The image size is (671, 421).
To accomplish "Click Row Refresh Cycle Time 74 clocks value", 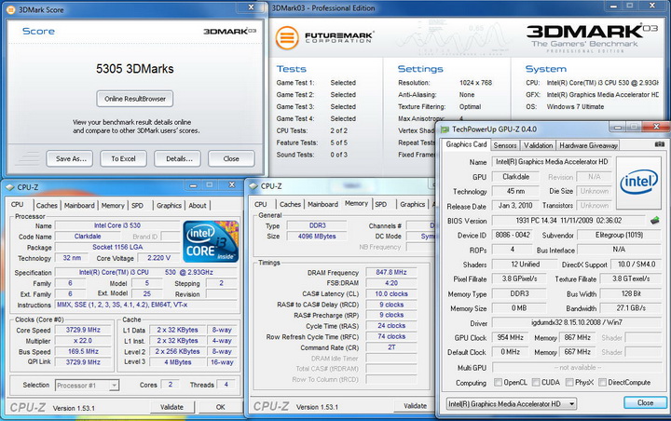I will click(x=391, y=336).
